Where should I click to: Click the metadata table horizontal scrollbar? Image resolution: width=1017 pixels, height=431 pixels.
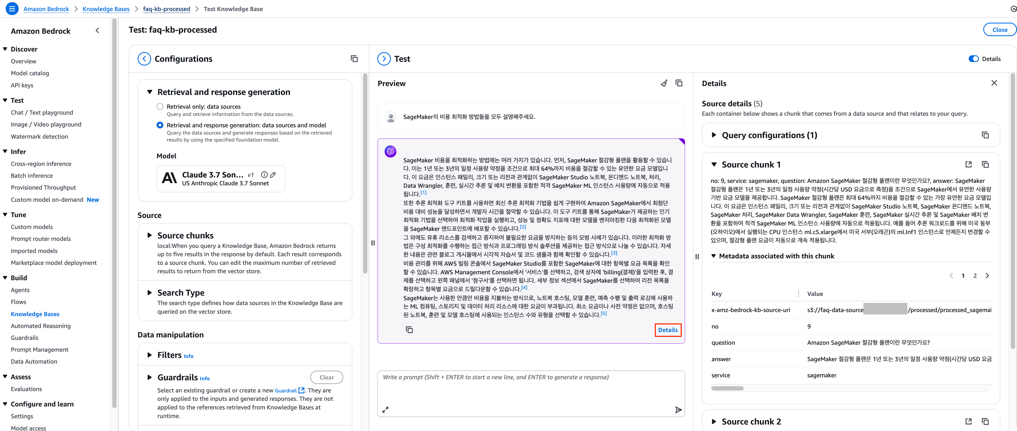pos(727,388)
